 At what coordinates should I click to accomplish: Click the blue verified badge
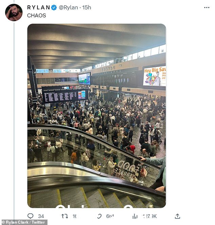pyautogui.click(x=54, y=7)
